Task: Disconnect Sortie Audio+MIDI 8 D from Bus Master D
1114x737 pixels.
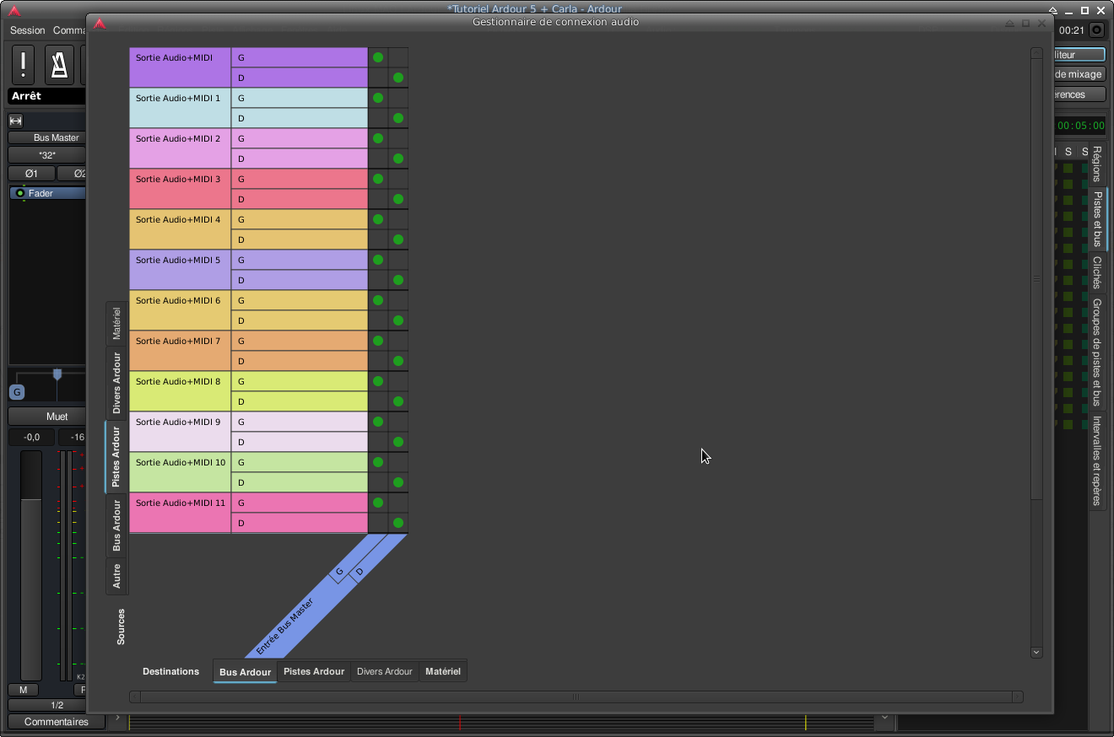Action: pyautogui.click(x=398, y=401)
